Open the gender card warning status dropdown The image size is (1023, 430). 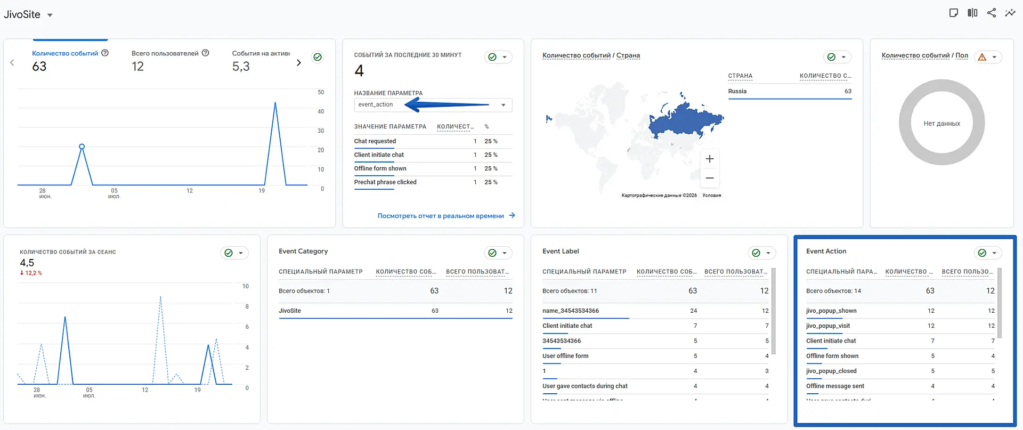[988, 57]
